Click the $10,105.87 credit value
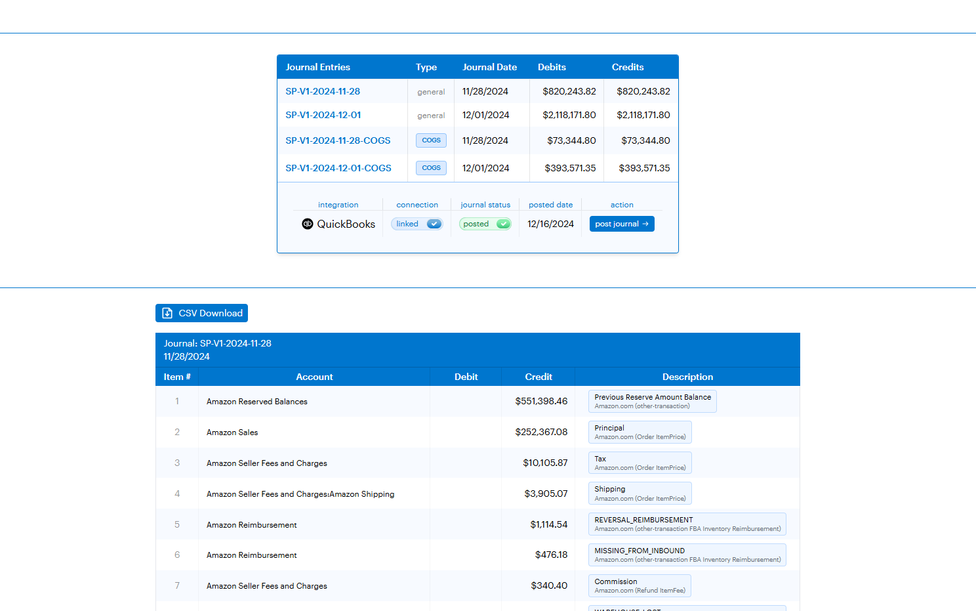 click(x=545, y=463)
